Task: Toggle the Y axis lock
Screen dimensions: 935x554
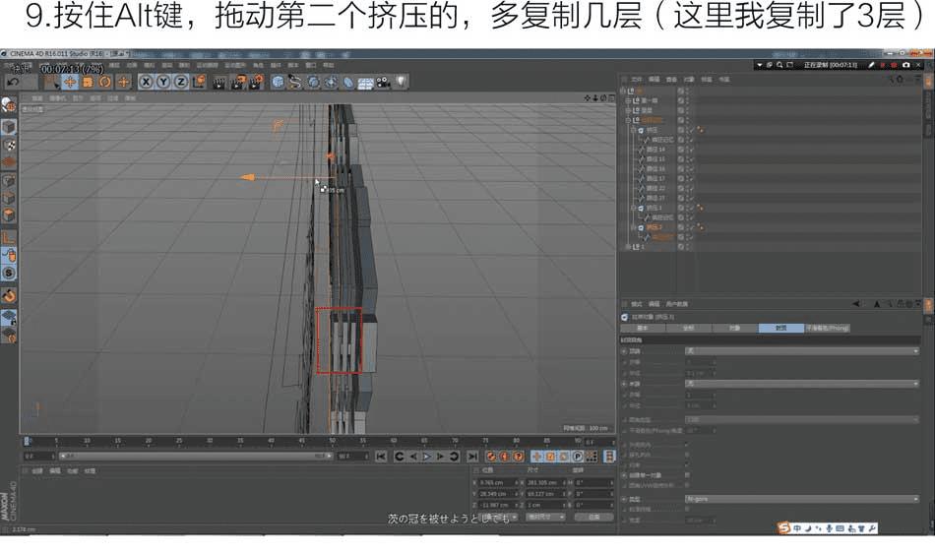Action: click(x=162, y=82)
